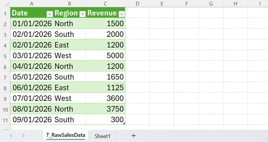Select revenue cell 300
This screenshot has height=142, width=268.
tap(106, 119)
